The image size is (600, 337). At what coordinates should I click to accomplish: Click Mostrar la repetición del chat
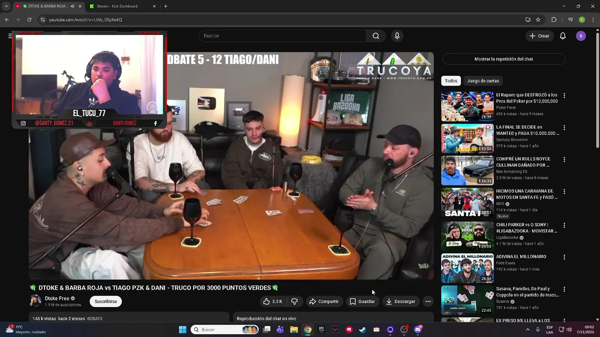tap(503, 59)
